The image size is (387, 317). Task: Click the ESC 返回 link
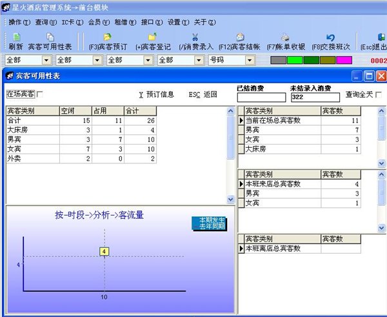pyautogui.click(x=203, y=94)
